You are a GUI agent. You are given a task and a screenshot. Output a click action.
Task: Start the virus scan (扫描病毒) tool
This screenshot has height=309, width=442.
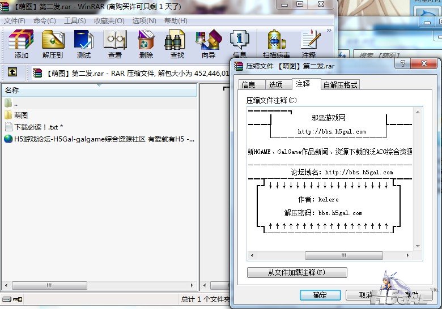point(277,44)
